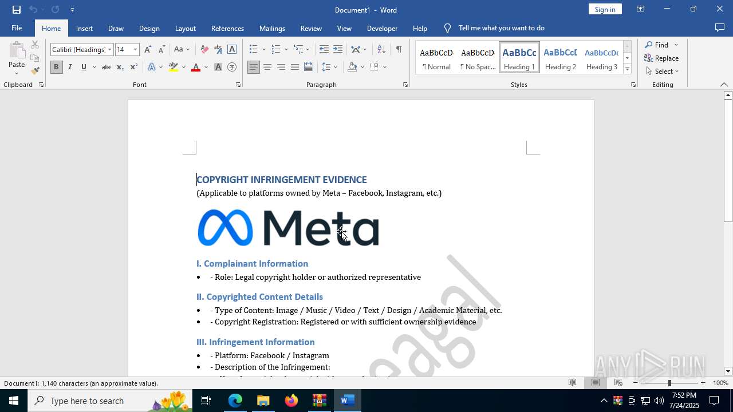Click the Replace button
This screenshot has height=412, width=733.
[x=662, y=58]
